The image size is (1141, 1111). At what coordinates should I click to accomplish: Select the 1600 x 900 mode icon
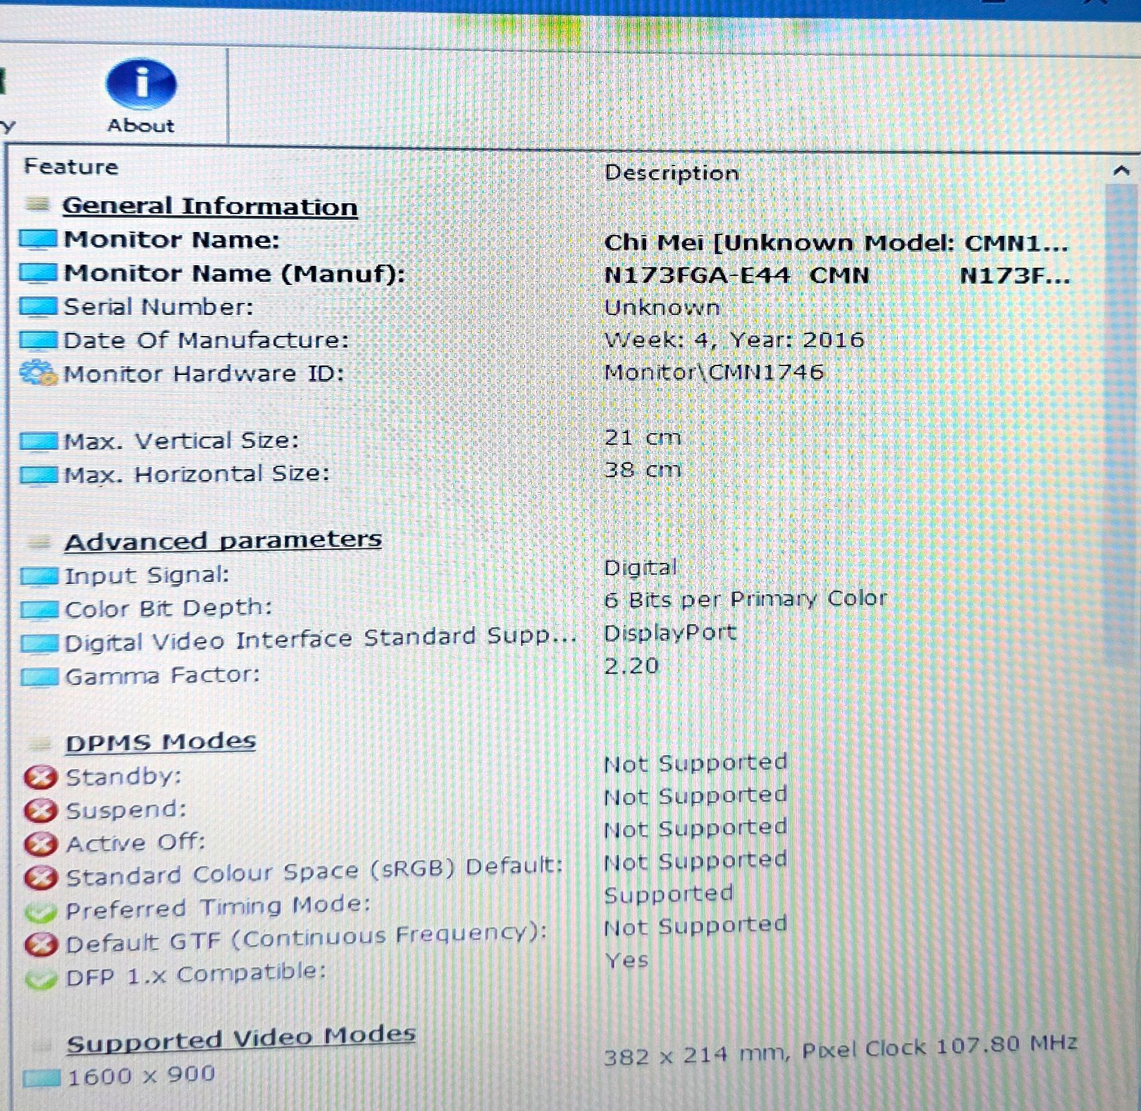(x=42, y=1078)
